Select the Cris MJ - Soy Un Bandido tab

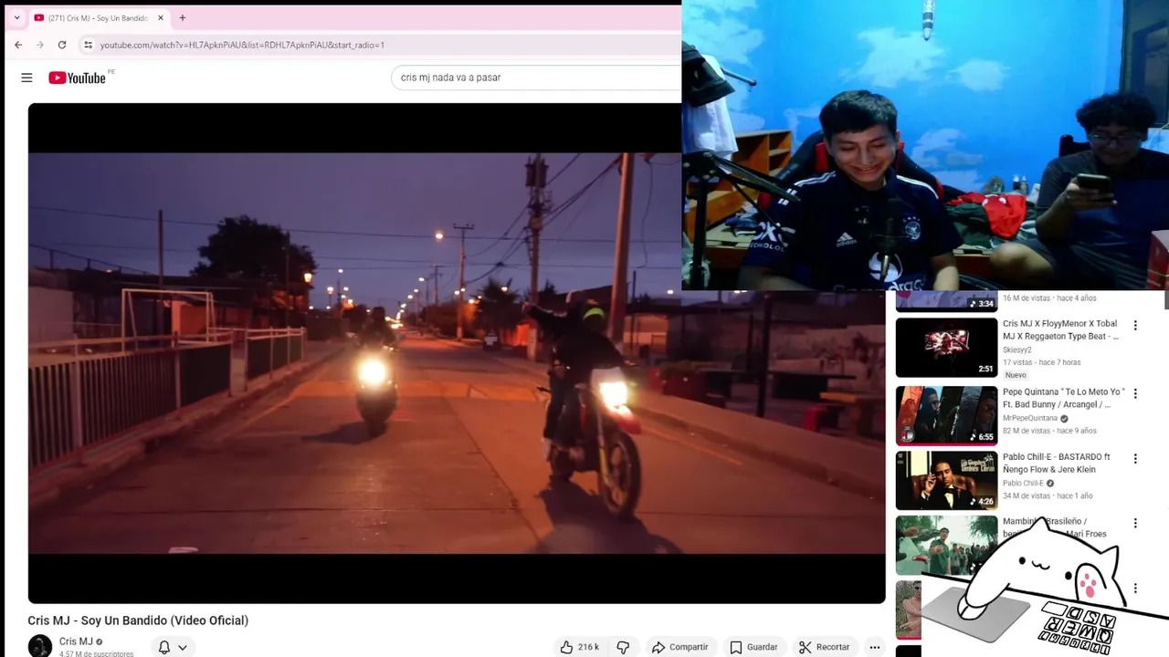click(x=99, y=17)
